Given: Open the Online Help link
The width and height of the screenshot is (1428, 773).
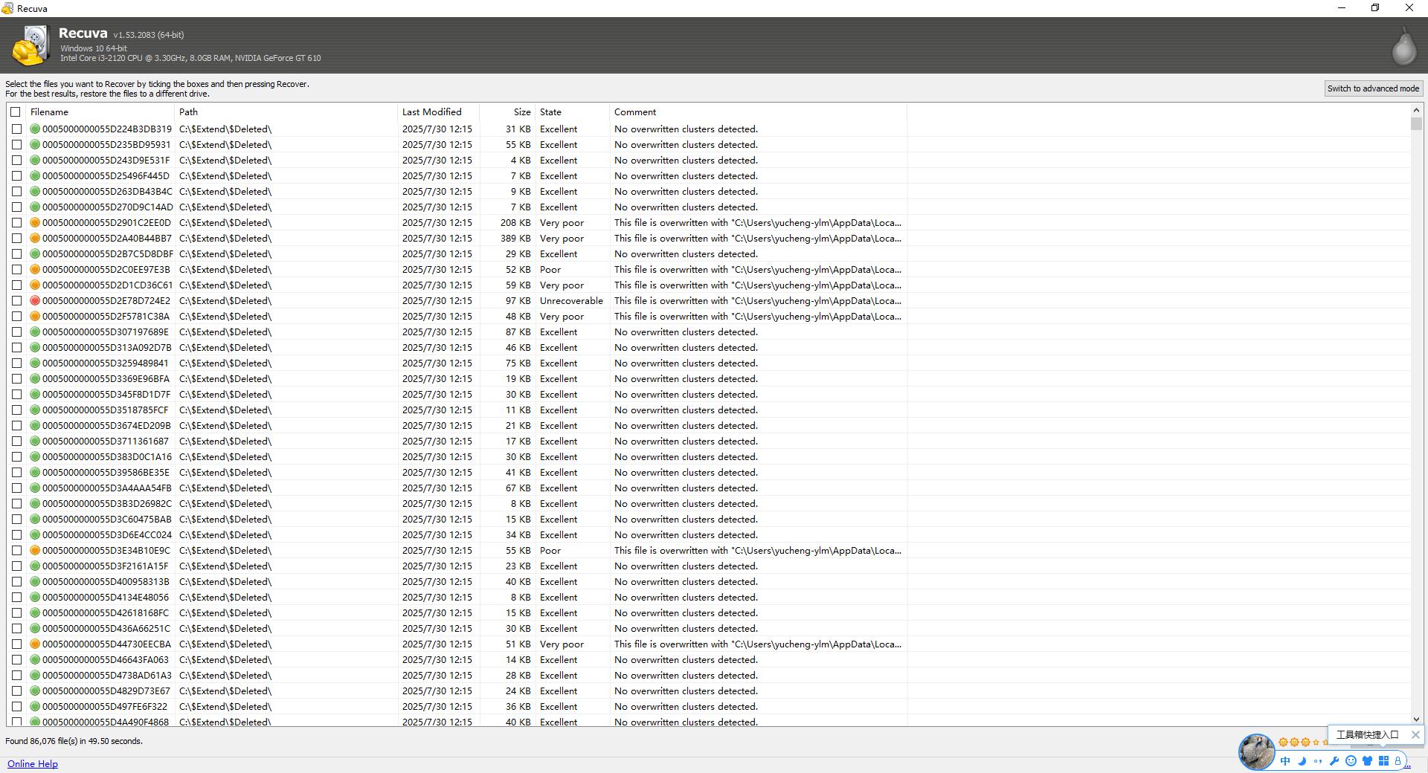Looking at the screenshot, I should (33, 763).
